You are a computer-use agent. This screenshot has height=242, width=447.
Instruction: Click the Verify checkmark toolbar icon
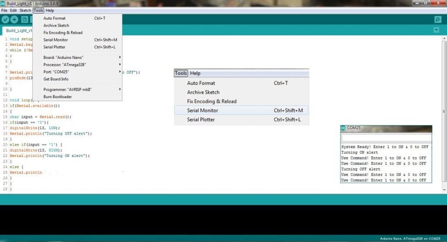click(x=5, y=20)
